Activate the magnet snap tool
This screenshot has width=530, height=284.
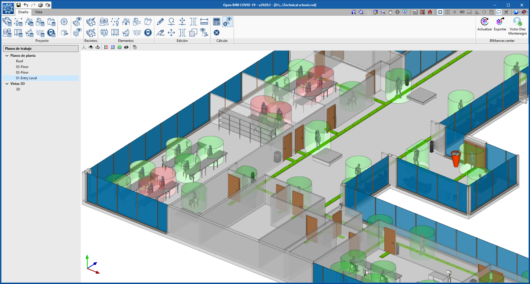click(x=430, y=12)
